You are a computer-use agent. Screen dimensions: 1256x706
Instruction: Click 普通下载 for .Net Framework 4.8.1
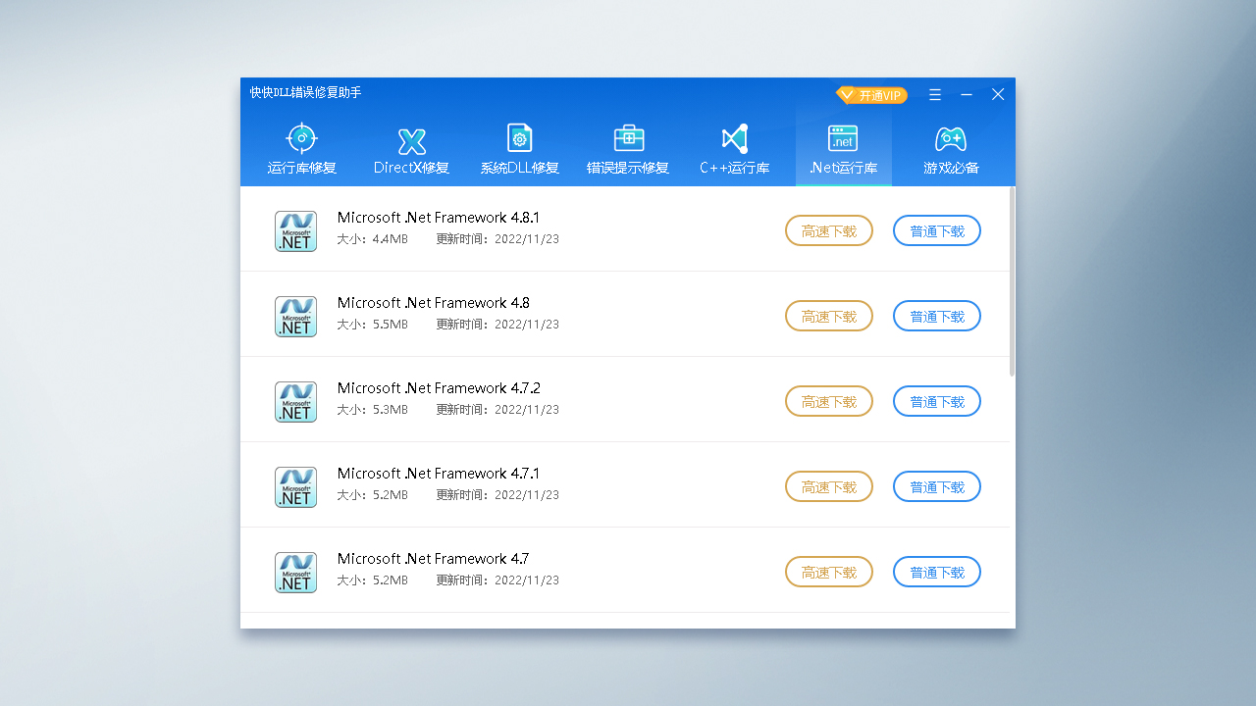(936, 231)
